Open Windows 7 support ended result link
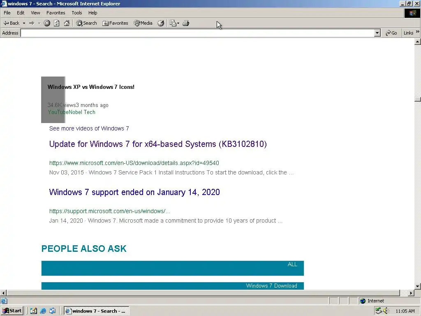The image size is (421, 316). tap(134, 192)
